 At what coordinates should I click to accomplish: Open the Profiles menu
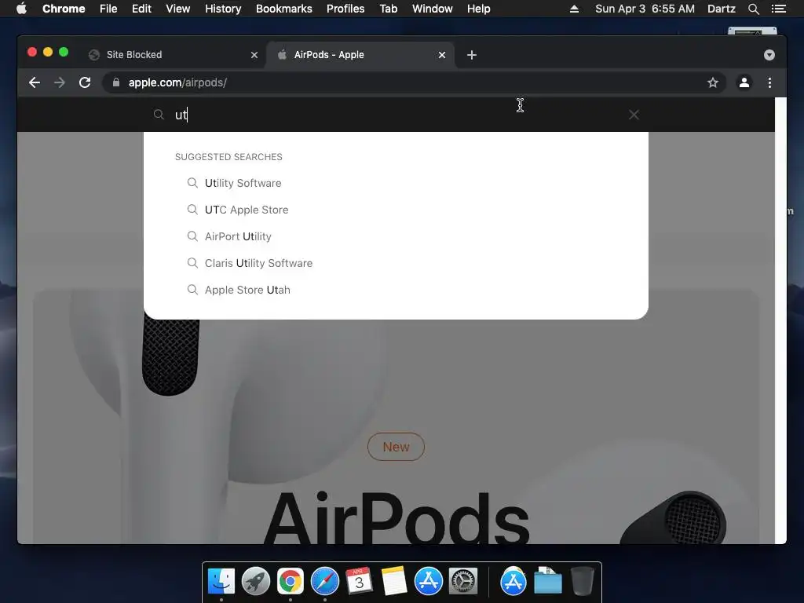click(345, 9)
